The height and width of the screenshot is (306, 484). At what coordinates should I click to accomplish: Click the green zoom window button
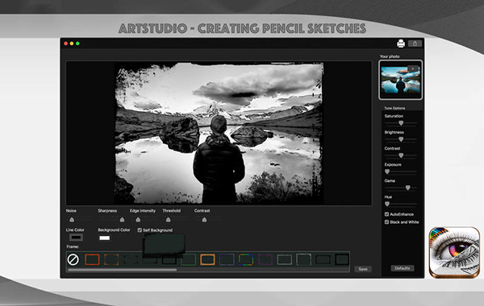point(77,43)
